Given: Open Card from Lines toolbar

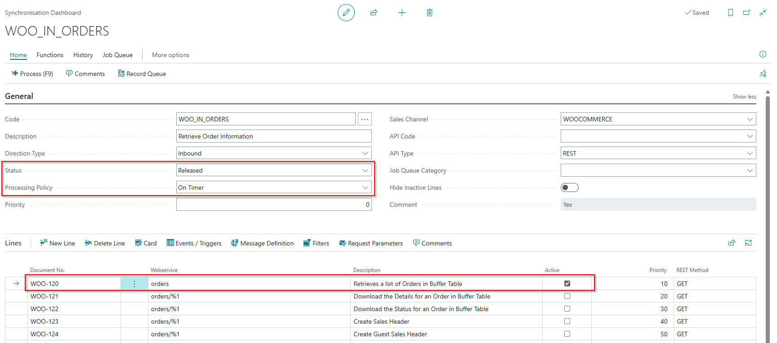Looking at the screenshot, I should point(146,243).
